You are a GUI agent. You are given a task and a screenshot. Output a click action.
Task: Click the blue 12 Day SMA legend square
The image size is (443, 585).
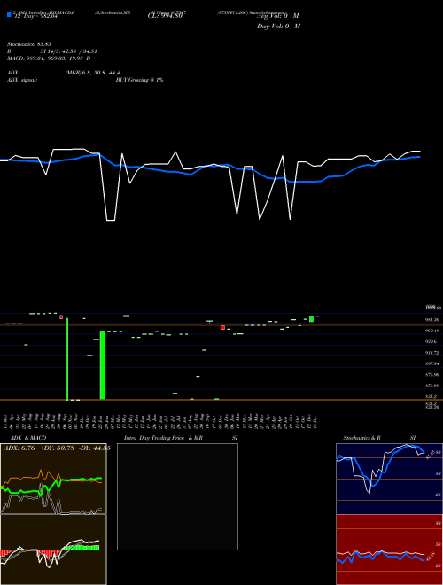pos(9,14)
